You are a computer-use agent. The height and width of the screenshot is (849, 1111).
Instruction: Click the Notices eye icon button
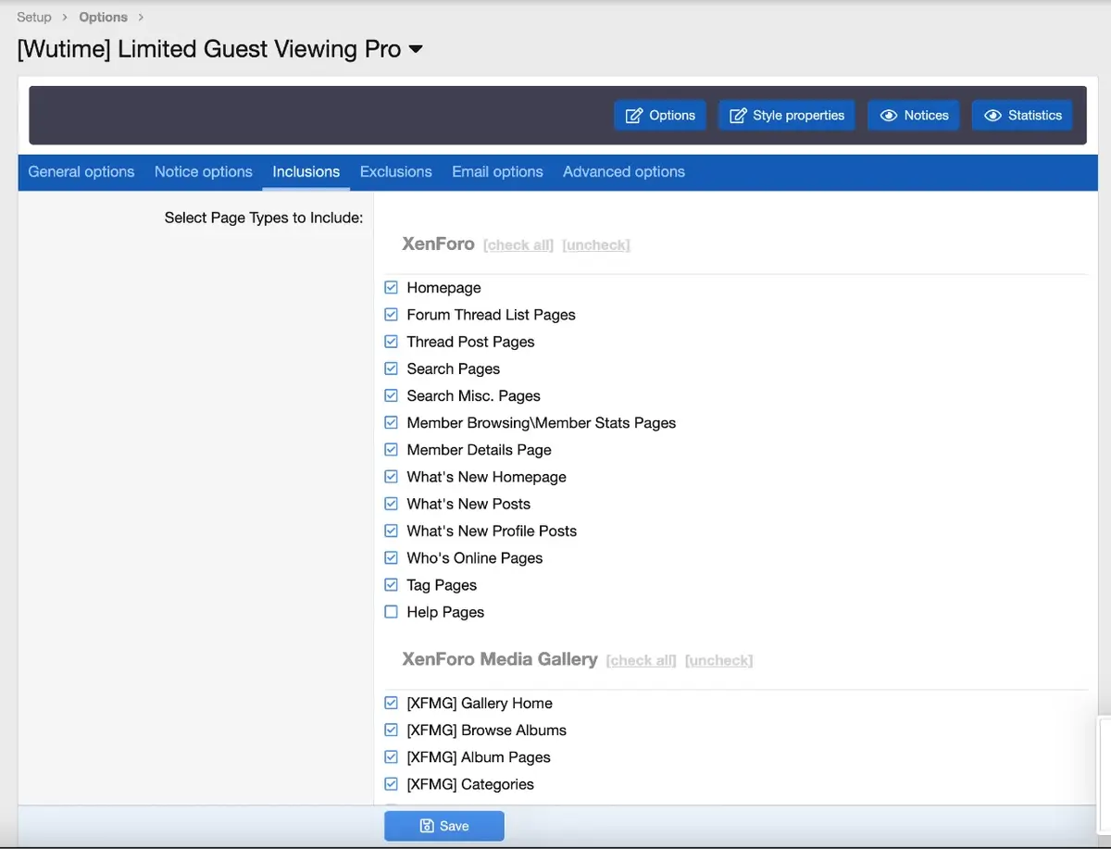point(914,116)
